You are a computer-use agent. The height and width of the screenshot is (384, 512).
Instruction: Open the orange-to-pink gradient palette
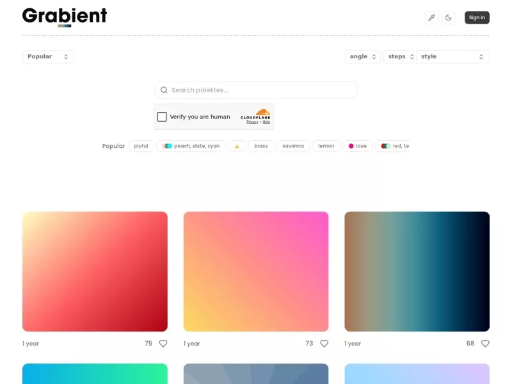(x=256, y=271)
